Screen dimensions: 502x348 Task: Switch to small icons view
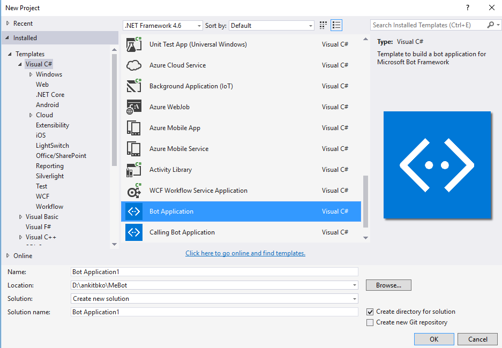[323, 25]
